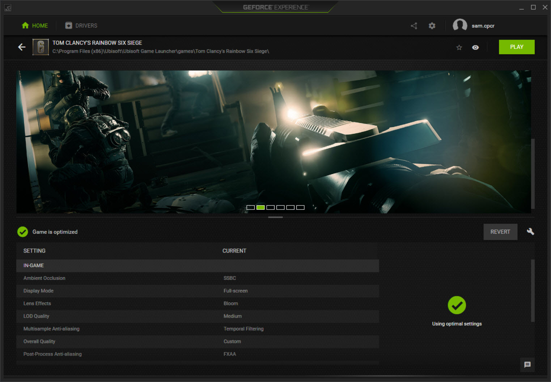Viewport: 551px width, 382px height.
Task: Close the GeForce Experience window
Action: (x=545, y=7)
